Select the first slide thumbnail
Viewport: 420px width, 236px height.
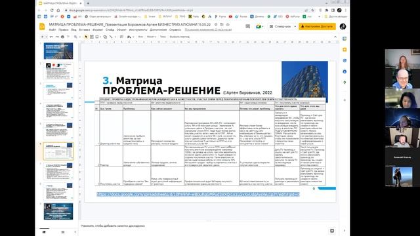pyautogui.click(x=58, y=51)
